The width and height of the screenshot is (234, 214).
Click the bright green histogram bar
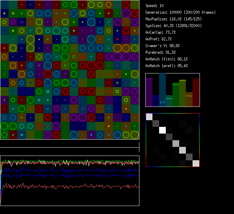click(176, 94)
